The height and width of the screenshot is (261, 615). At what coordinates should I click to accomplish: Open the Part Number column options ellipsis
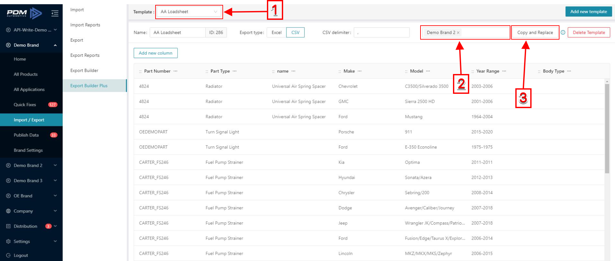pyautogui.click(x=175, y=71)
